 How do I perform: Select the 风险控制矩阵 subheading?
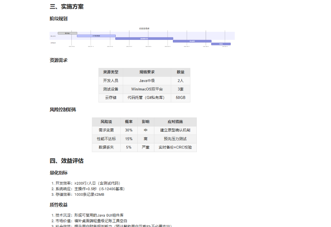pos(63,110)
